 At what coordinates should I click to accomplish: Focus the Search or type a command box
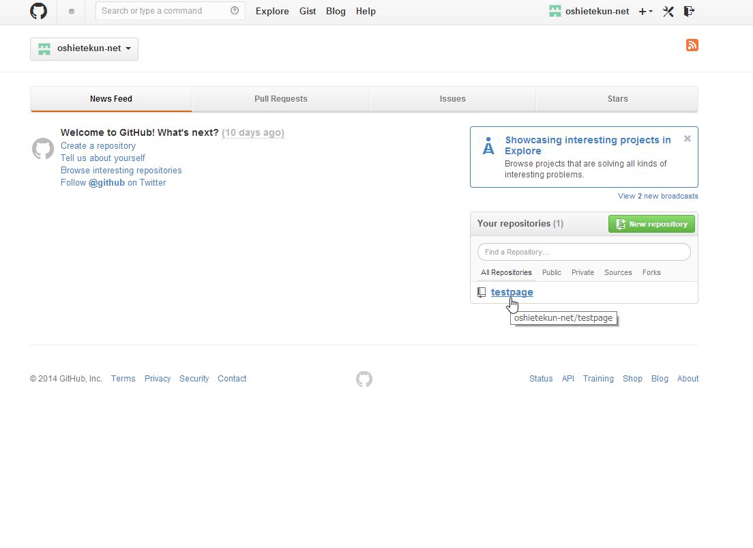pyautogui.click(x=170, y=10)
